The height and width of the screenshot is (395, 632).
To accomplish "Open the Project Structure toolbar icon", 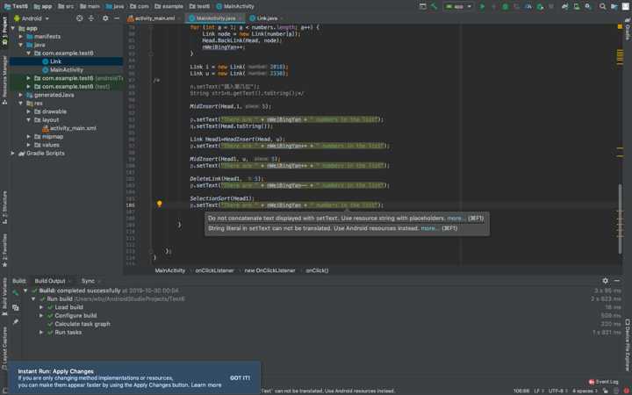I will pyautogui.click(x=614, y=6).
